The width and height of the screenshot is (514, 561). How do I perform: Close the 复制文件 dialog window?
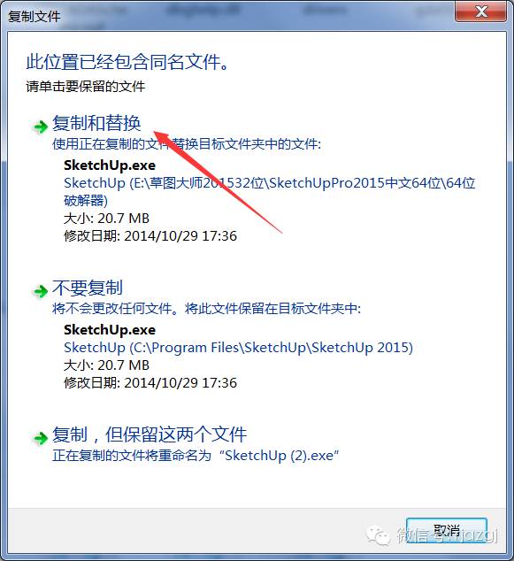[x=480, y=12]
